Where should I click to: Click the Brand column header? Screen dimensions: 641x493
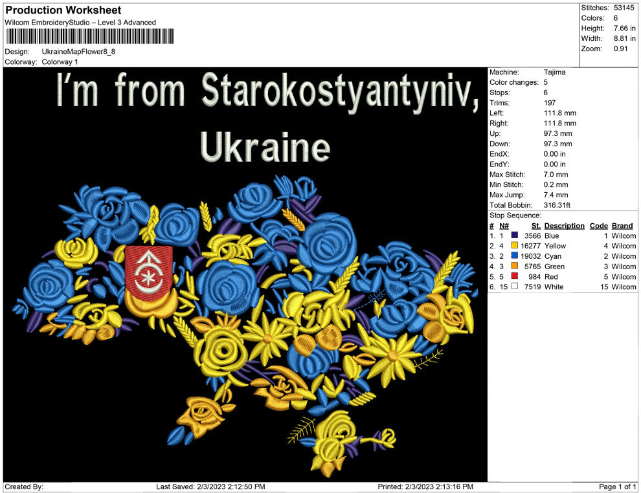point(622,225)
